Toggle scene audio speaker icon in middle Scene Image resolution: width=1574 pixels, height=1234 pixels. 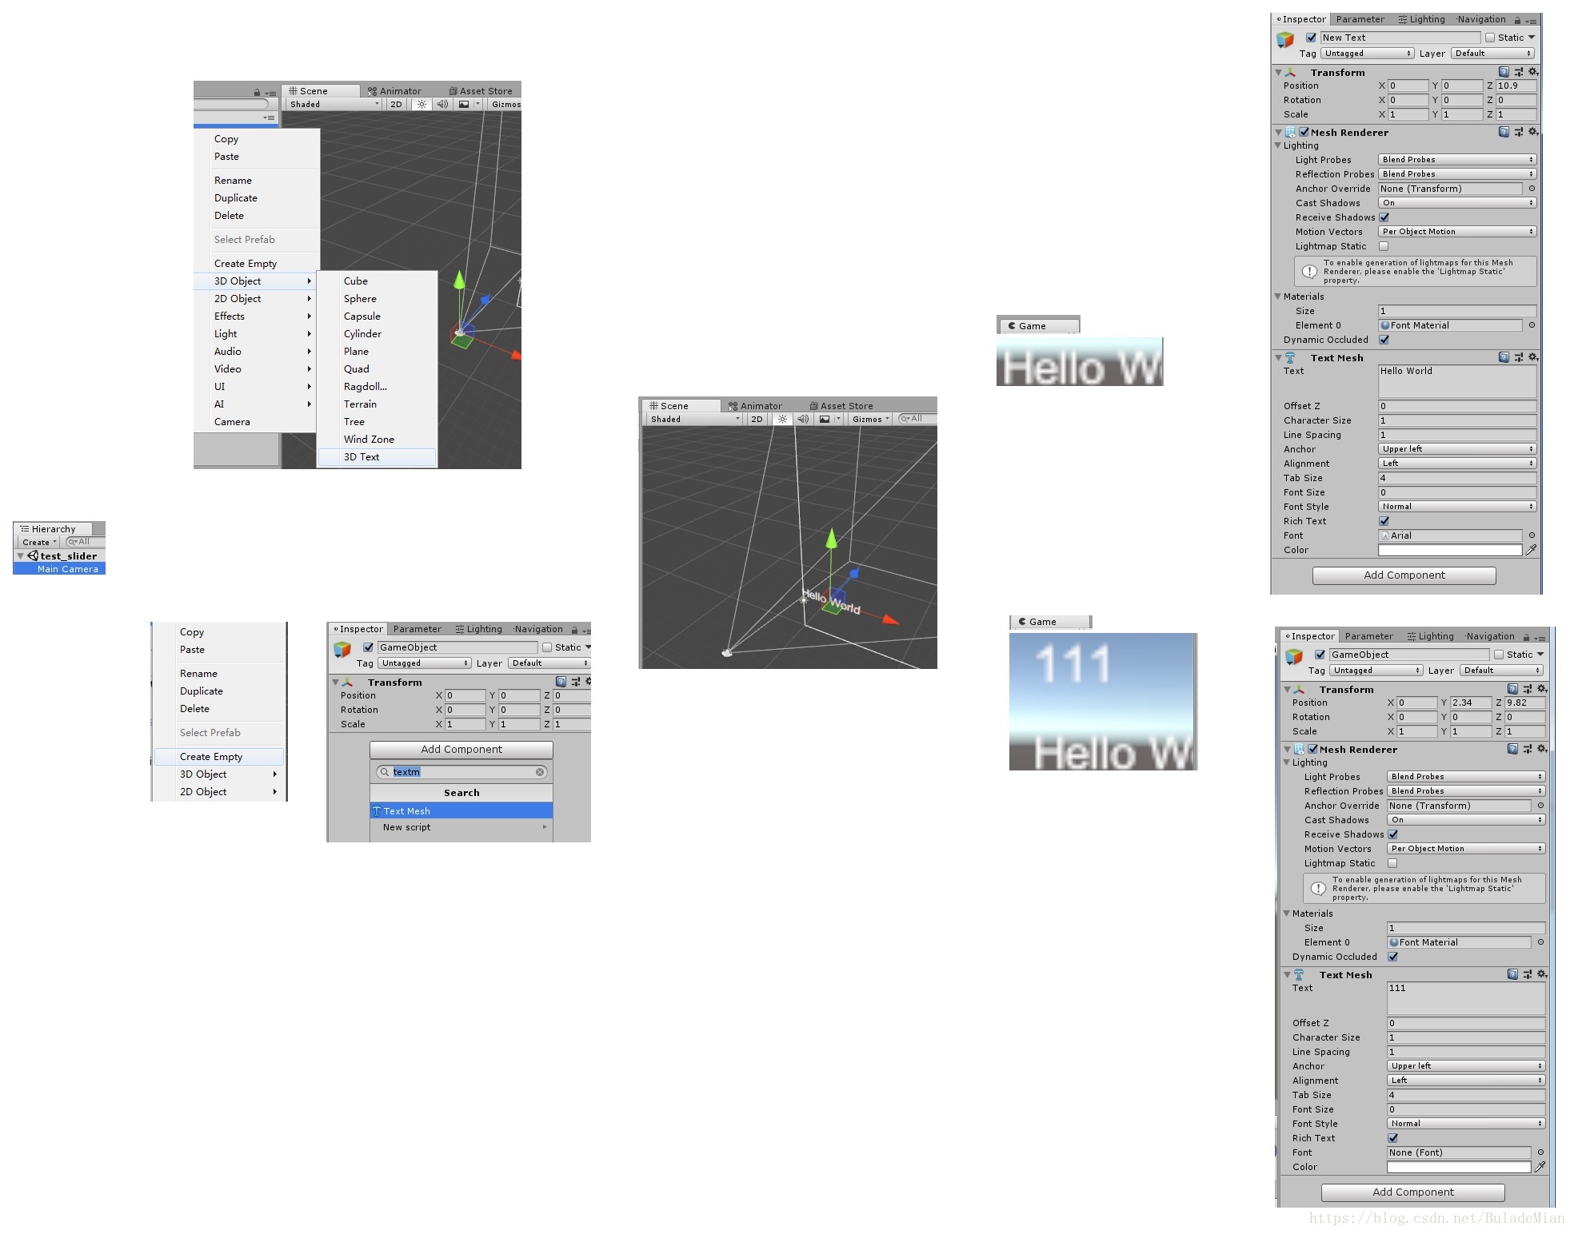(x=803, y=419)
